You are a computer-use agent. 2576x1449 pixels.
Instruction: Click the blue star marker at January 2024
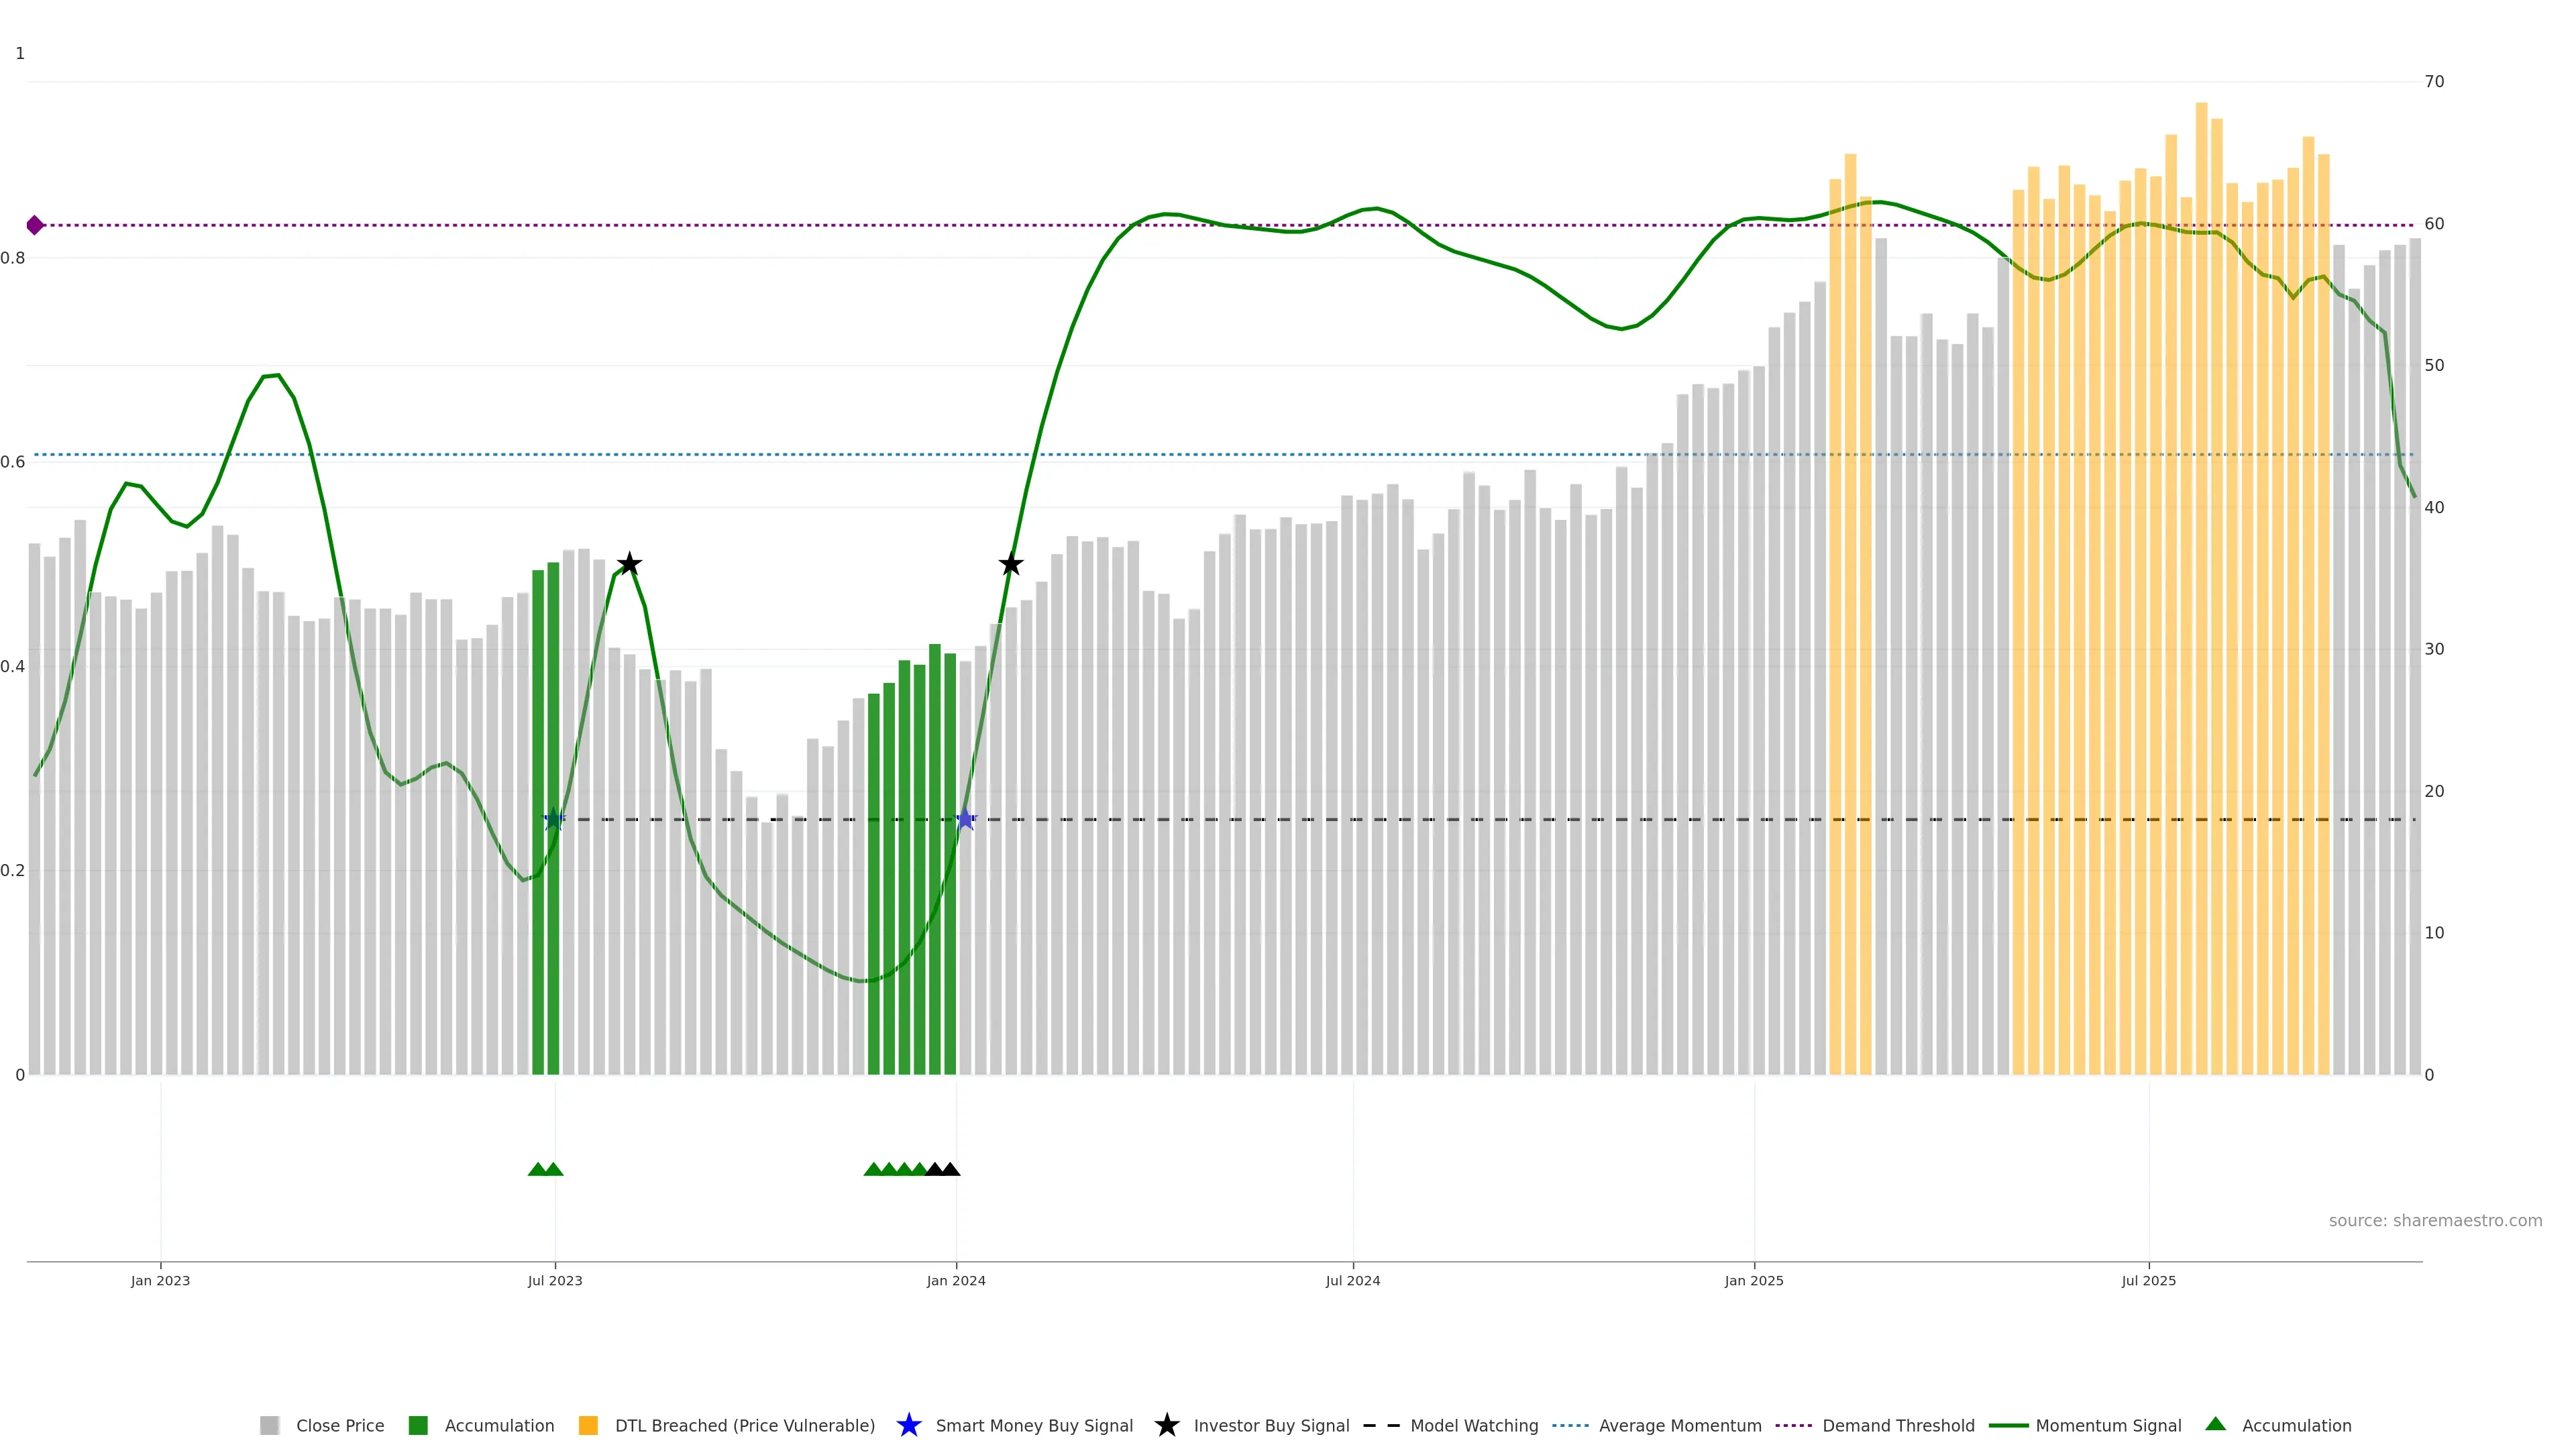[x=965, y=820]
